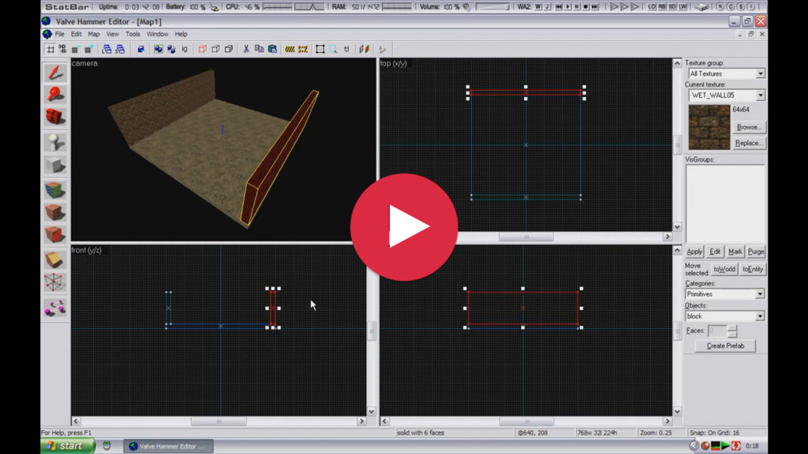The height and width of the screenshot is (454, 808).
Task: Click the larger grid button
Action: pyautogui.click(x=88, y=49)
